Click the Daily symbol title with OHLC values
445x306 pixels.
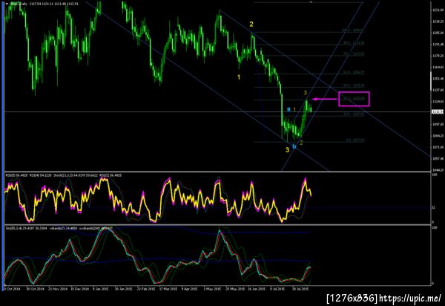click(x=44, y=4)
